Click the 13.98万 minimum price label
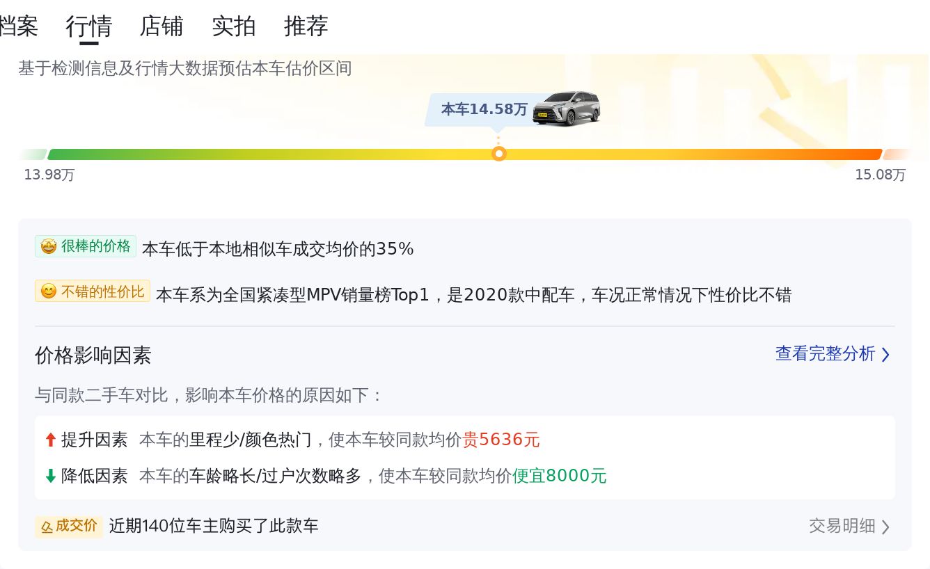The height and width of the screenshot is (569, 930). [x=49, y=175]
